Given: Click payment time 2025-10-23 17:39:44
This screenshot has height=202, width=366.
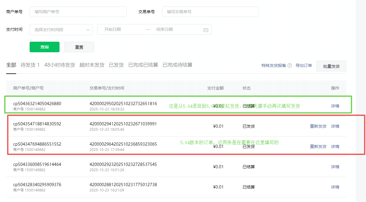Looking at the screenshot, I should (107, 150).
